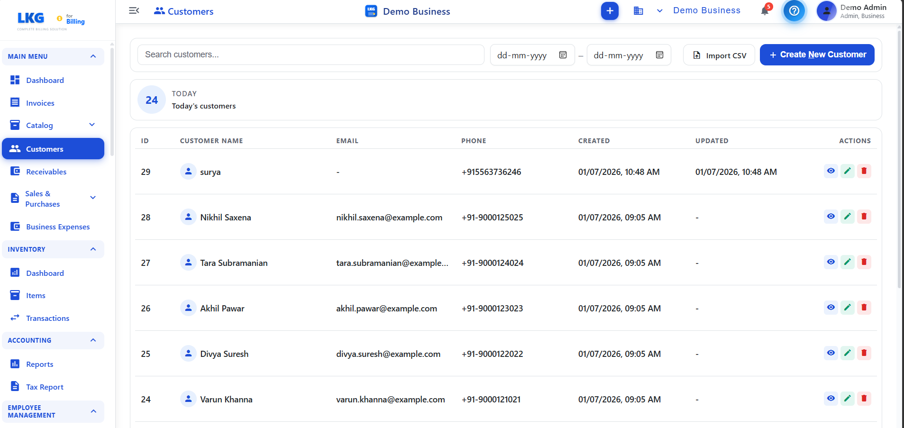This screenshot has width=904, height=428.
Task: Open the notifications bell
Action: tap(765, 10)
